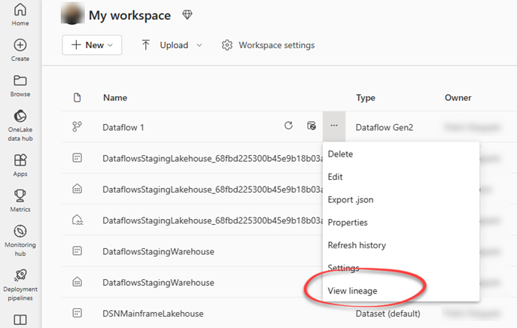Sort by the Type column header
Viewport: 517px width, 328px height.
[x=365, y=98]
